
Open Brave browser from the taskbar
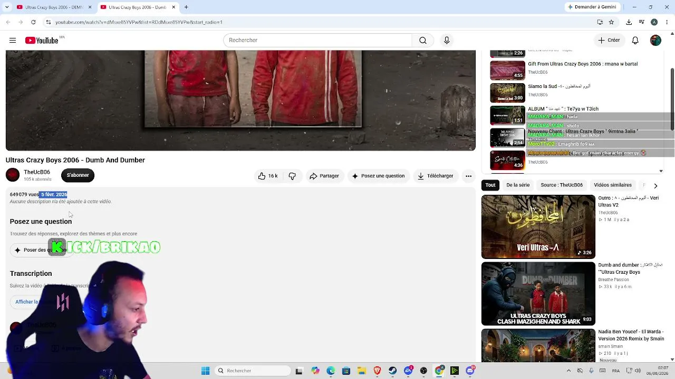pyautogui.click(x=377, y=371)
